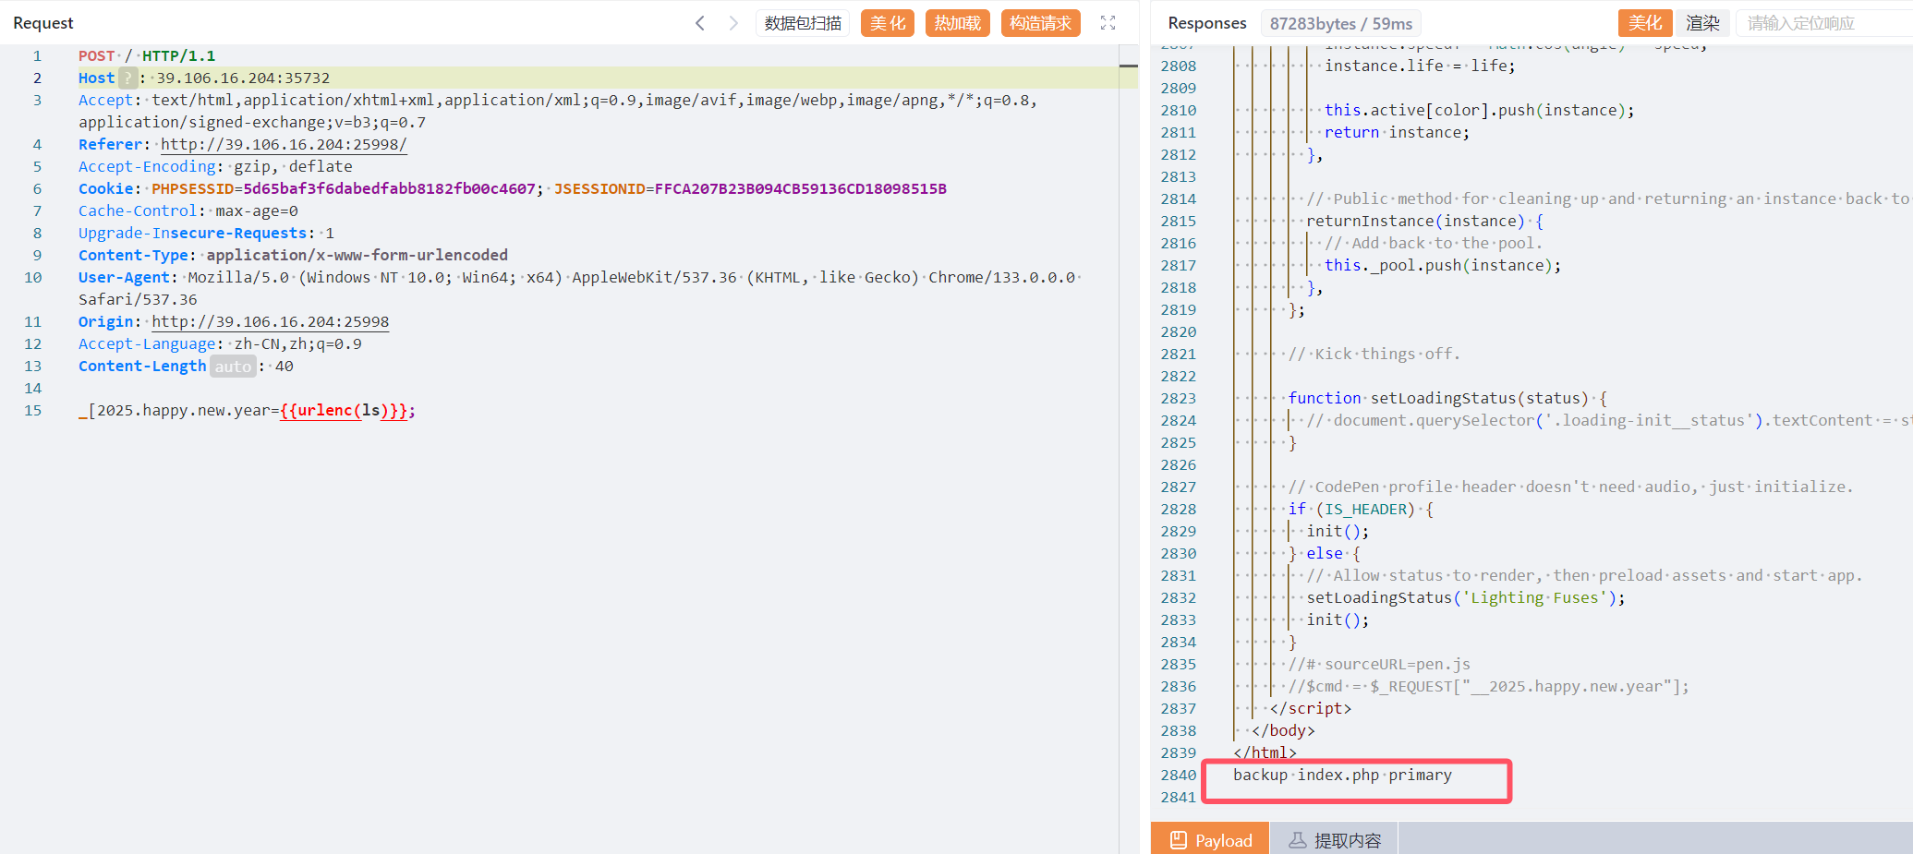
Task: Click the Request panel title
Action: click(x=43, y=23)
